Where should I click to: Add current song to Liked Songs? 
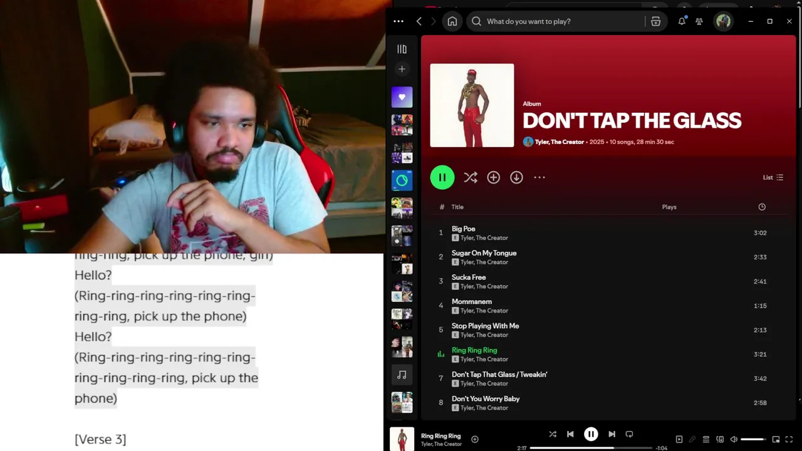click(475, 440)
